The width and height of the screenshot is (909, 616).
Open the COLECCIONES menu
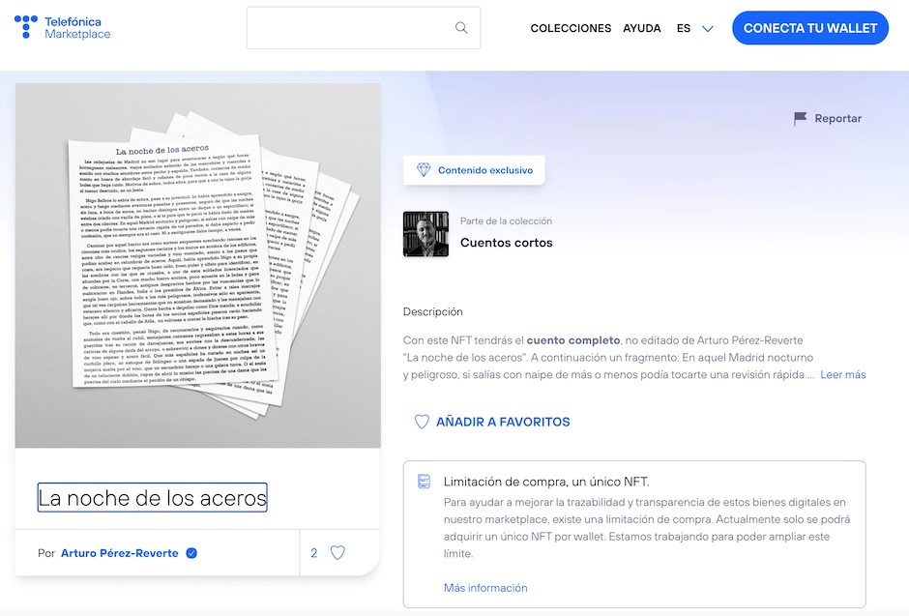[x=571, y=28]
